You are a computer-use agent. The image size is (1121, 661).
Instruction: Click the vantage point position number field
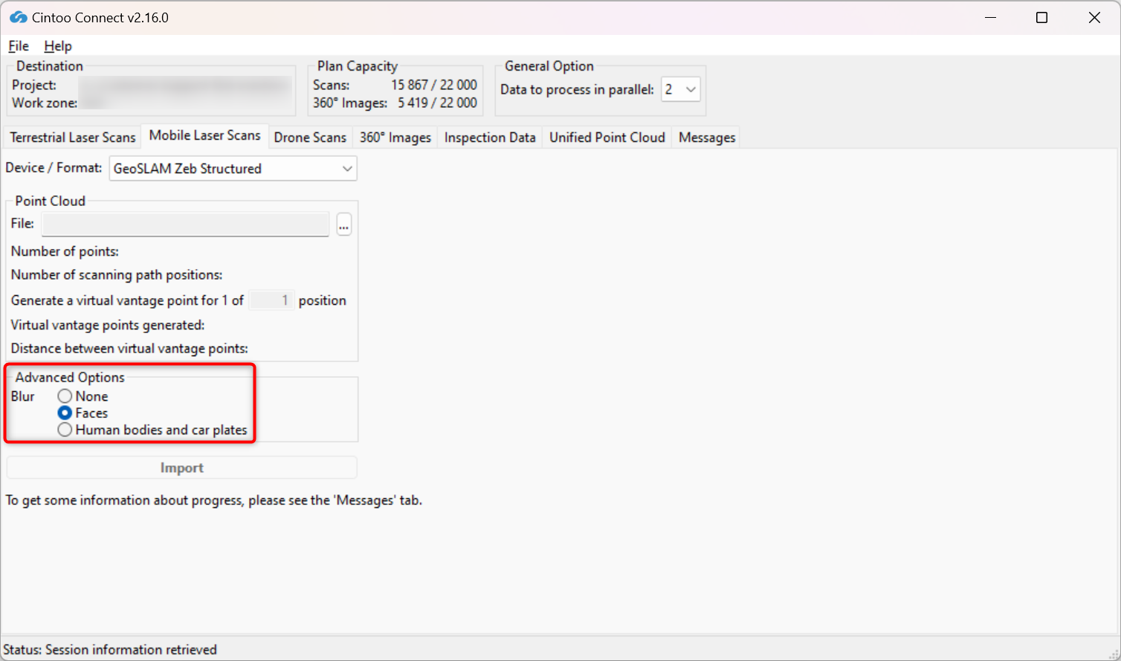tap(271, 300)
